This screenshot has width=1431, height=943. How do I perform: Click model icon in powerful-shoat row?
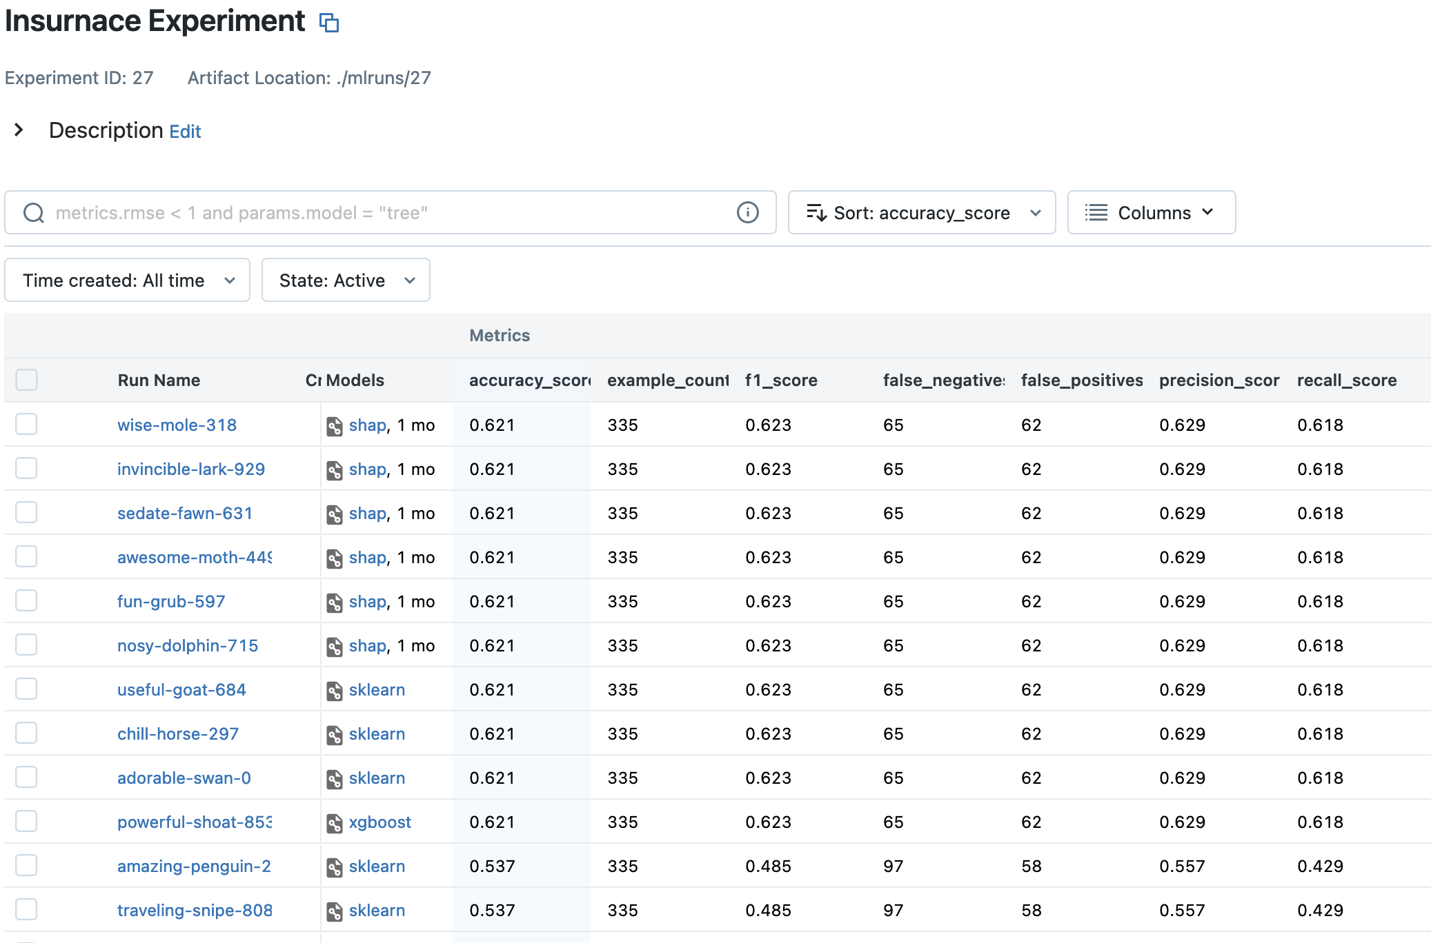(335, 823)
